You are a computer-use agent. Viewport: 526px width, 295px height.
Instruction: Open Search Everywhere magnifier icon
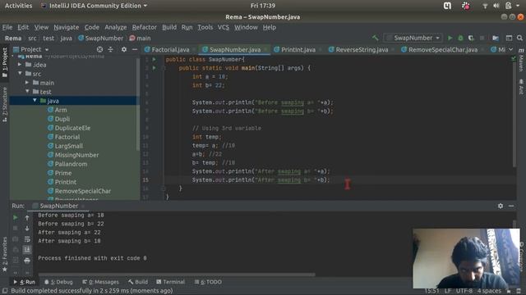pos(519,39)
